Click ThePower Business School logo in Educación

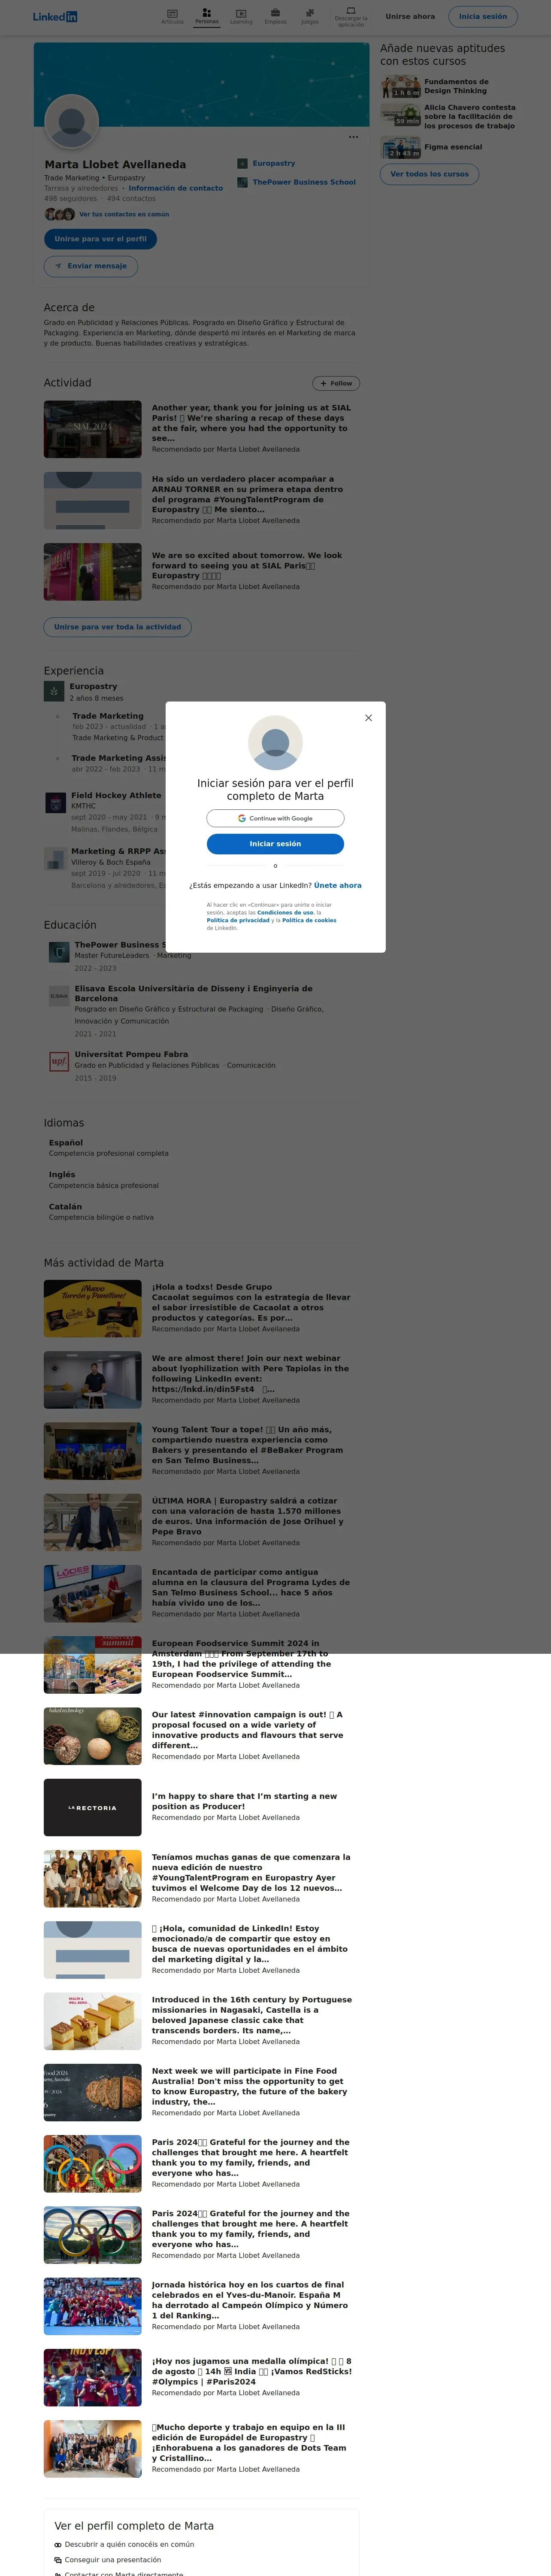(x=59, y=952)
